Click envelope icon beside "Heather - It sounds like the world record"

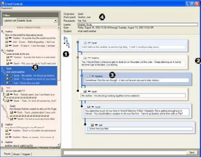(x=7, y=38)
